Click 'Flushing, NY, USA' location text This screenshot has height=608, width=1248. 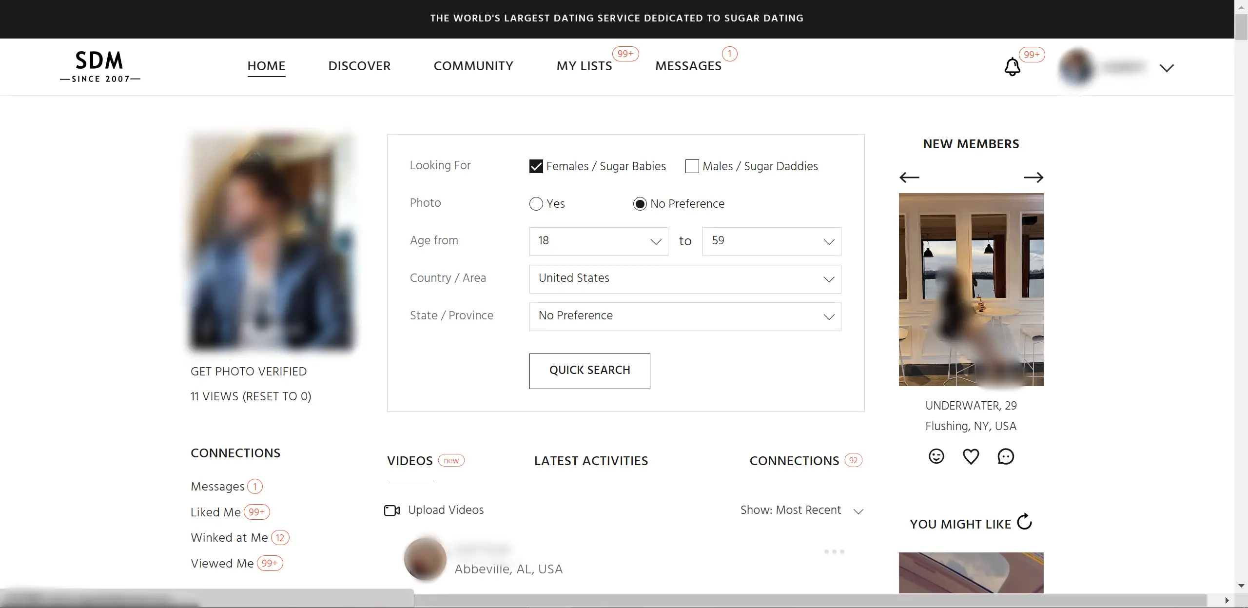click(971, 426)
